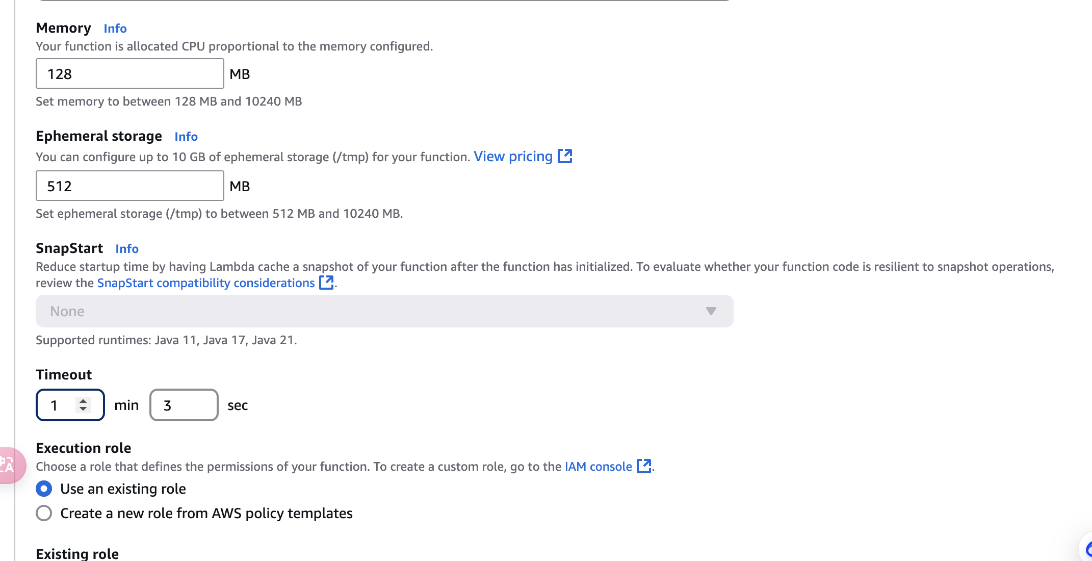This screenshot has height=561, width=1092.
Task: Click external link icon after SnapStart compatibility considerations
Action: 326,282
